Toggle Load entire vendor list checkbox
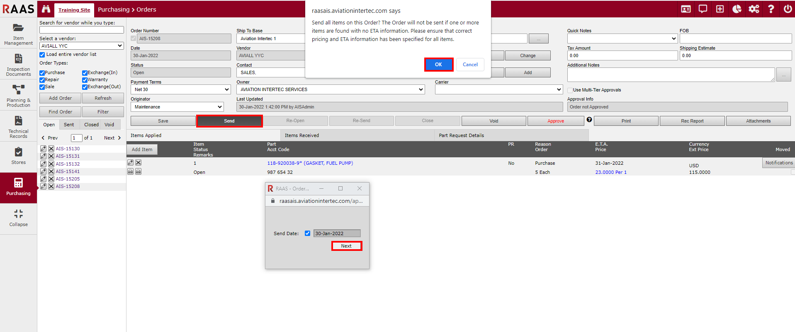Viewport: 795px width, 332px height. 42,55
